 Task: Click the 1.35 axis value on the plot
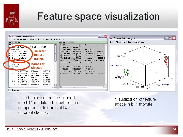click(x=118, y=56)
